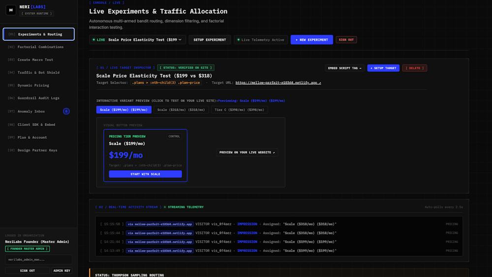Open Design Partner Keys
Image resolution: width=492 pixels, height=277 pixels.
coord(38,150)
